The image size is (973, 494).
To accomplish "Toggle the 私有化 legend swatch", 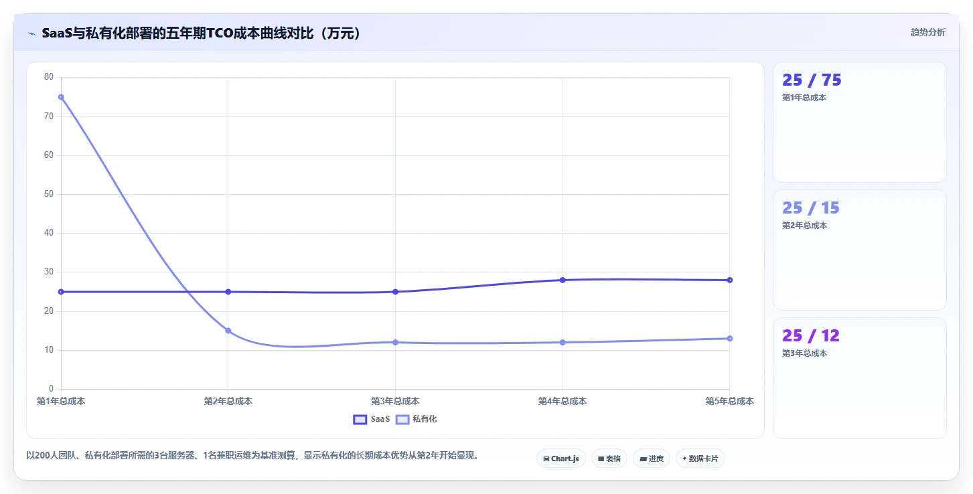I will pos(402,420).
